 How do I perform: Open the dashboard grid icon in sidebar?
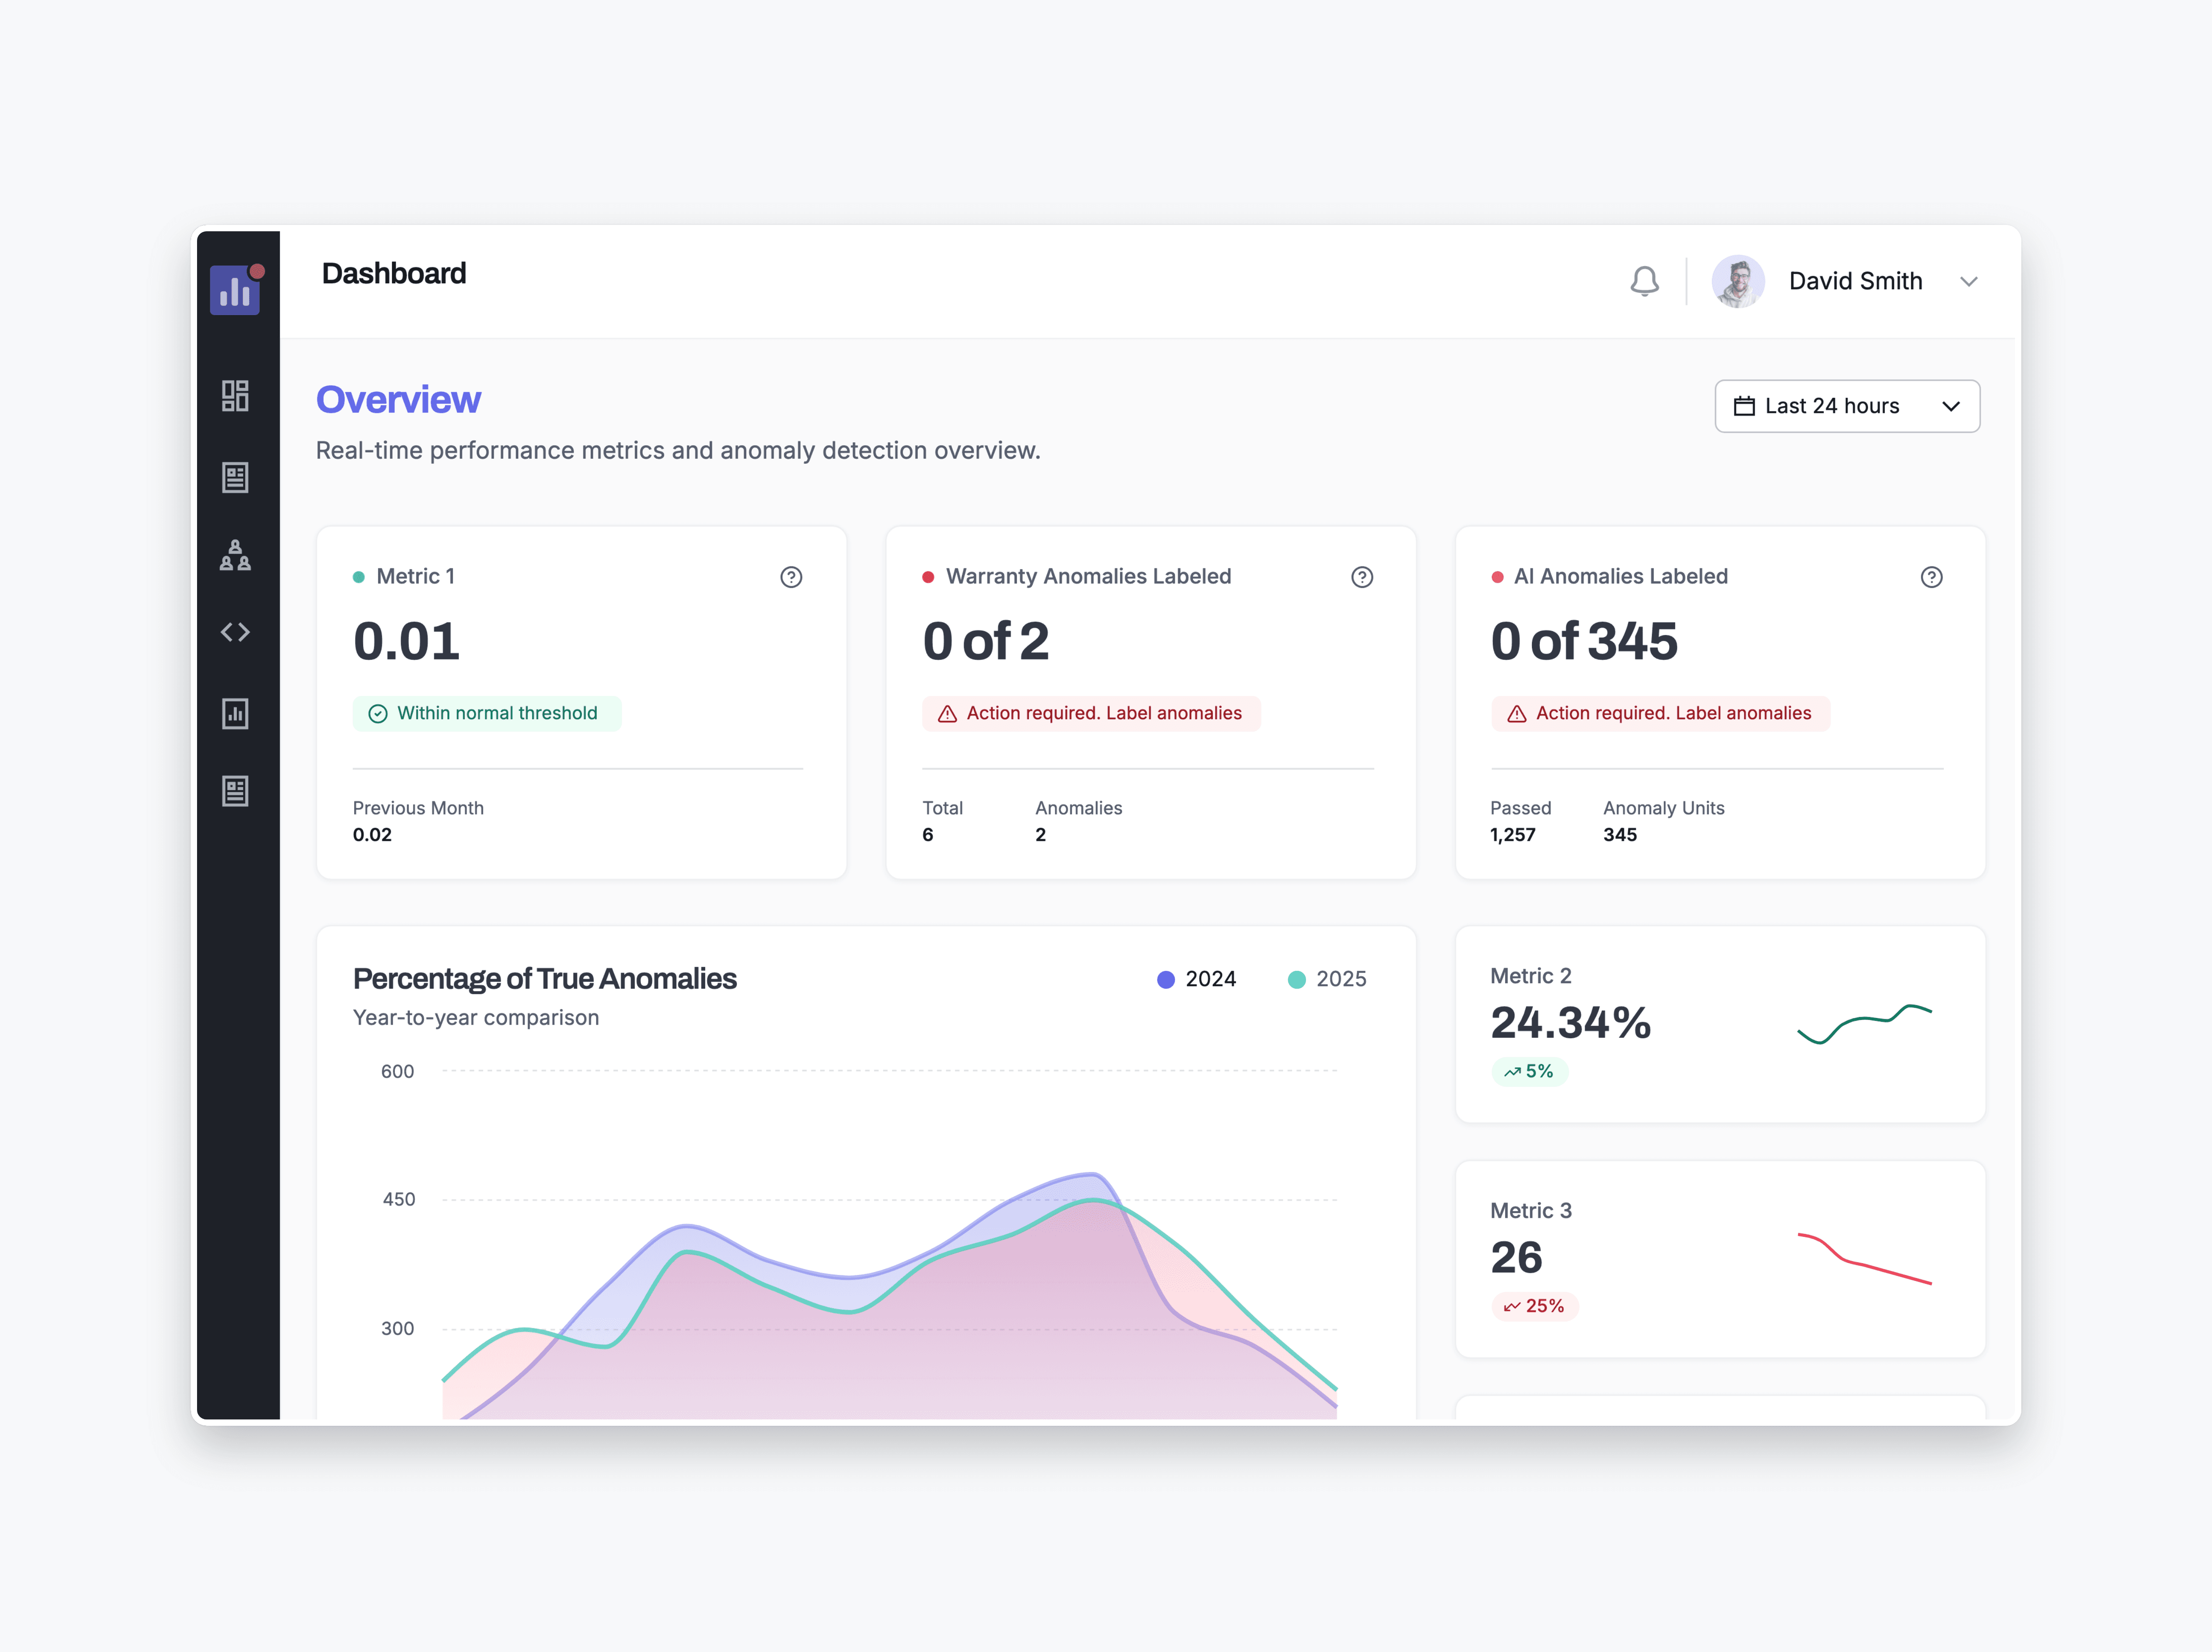click(x=235, y=396)
